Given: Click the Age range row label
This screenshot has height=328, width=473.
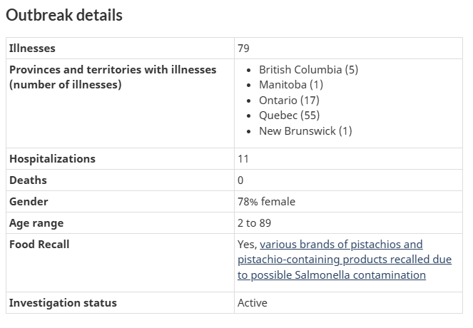Looking at the screenshot, I should (x=36, y=223).
